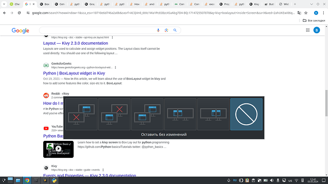Expand the tab list chevron at right
328x184 pixels.
[311, 4]
